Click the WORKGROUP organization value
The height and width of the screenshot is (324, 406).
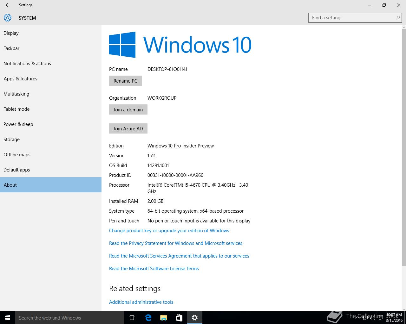(162, 98)
